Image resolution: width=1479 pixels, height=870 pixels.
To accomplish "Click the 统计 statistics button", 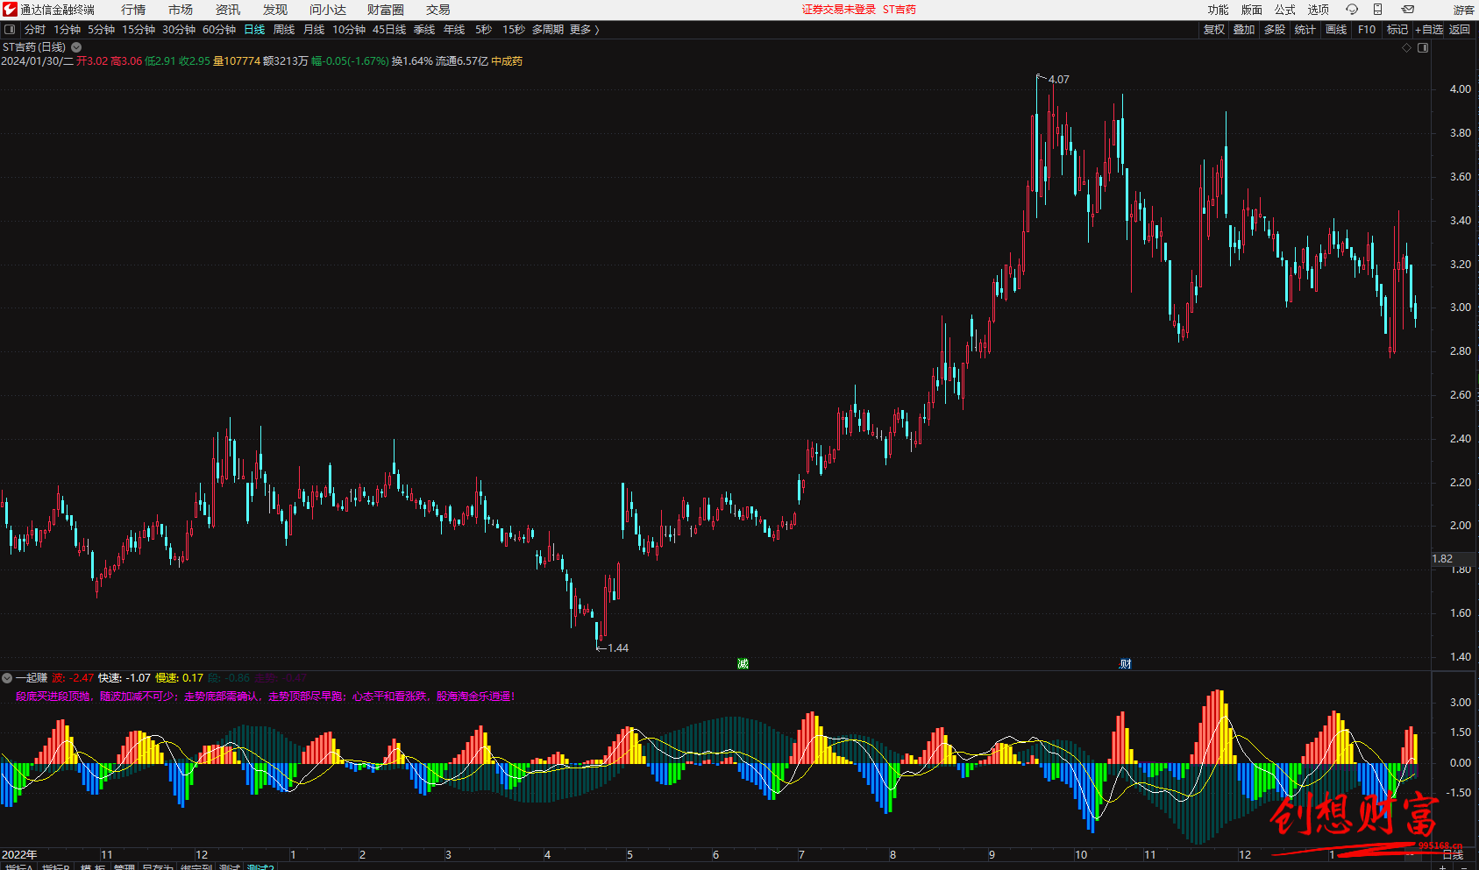I will (1305, 30).
